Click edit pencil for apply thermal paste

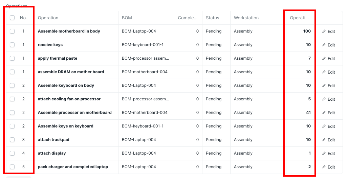[x=324, y=58]
